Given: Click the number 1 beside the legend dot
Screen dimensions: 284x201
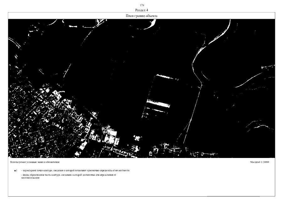Looking at the screenshot, I should pyautogui.click(x=17, y=170).
